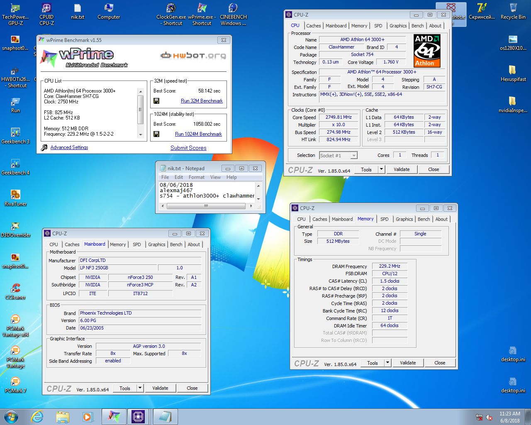Click volume icon in system tray

[489, 417]
